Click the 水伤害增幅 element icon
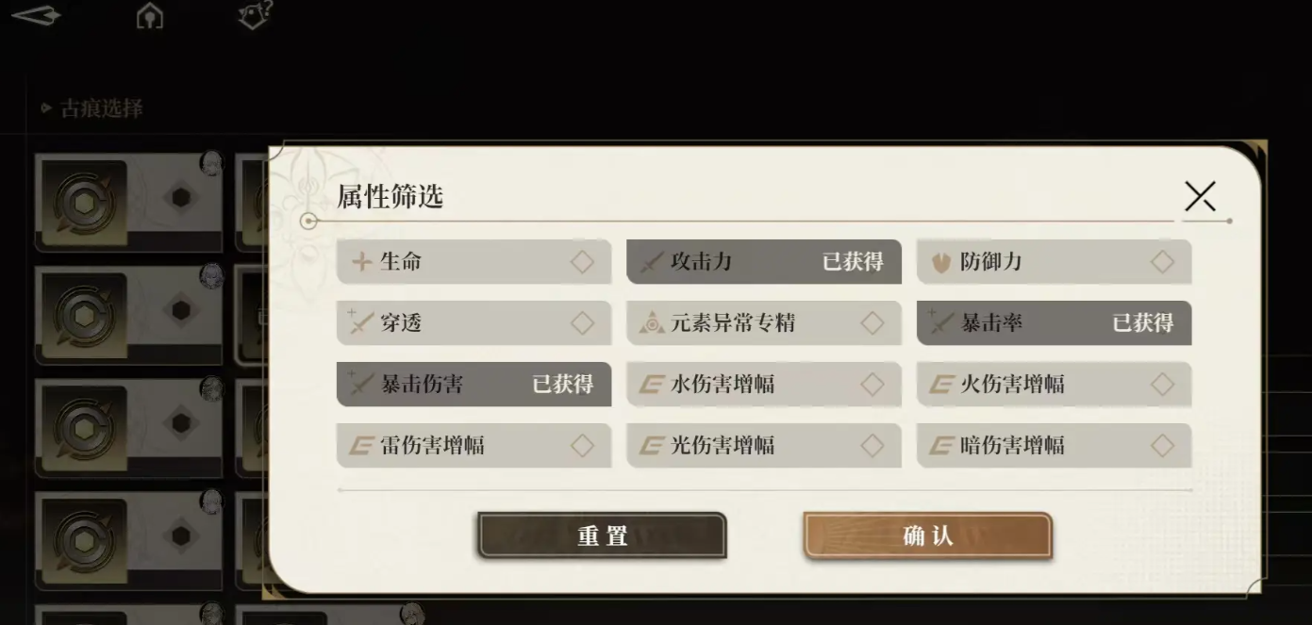 pyautogui.click(x=651, y=385)
